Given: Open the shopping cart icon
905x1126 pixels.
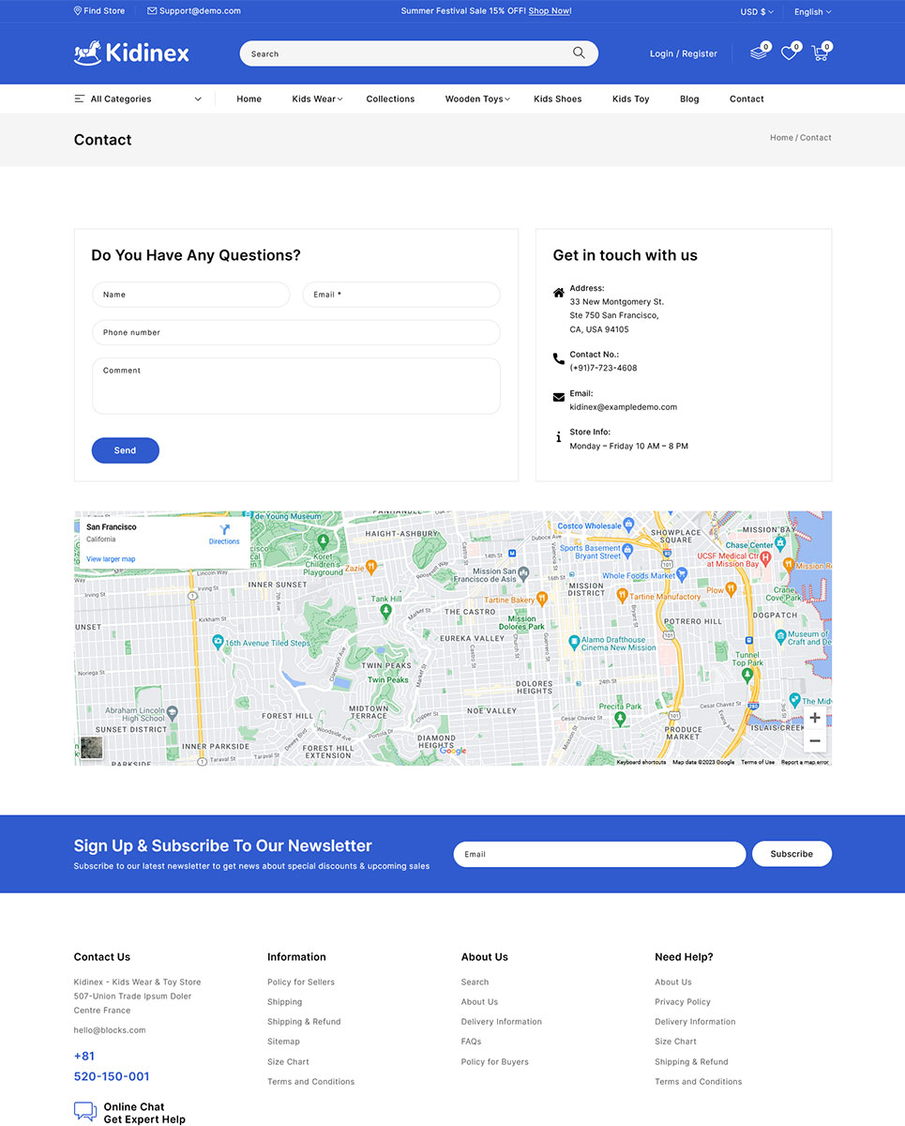Looking at the screenshot, I should pos(820,53).
